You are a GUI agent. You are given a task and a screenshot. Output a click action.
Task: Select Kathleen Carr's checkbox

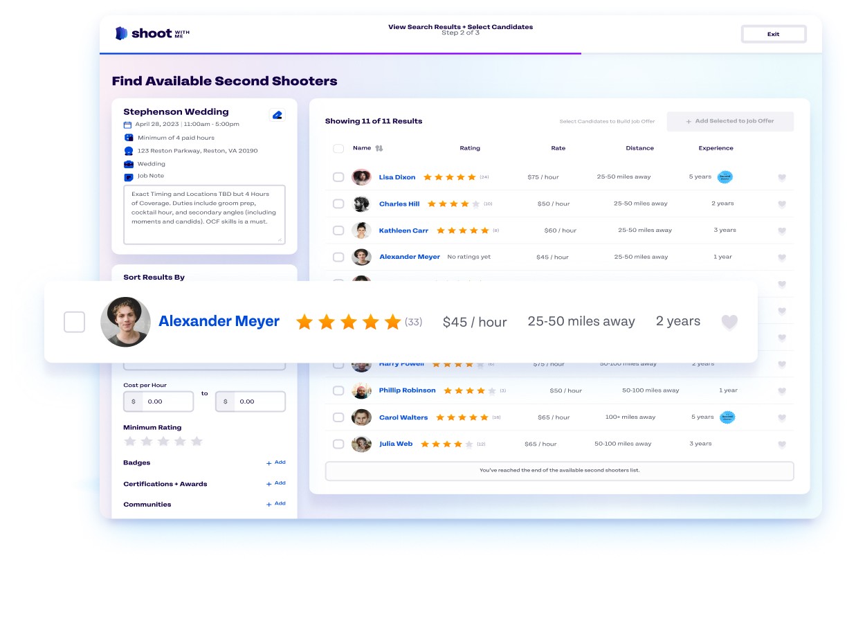pos(338,231)
